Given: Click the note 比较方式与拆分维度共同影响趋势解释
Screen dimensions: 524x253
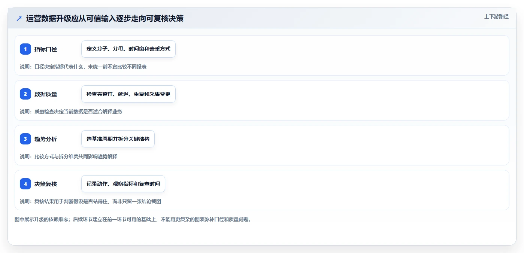Looking at the screenshot, I should coord(69,156).
